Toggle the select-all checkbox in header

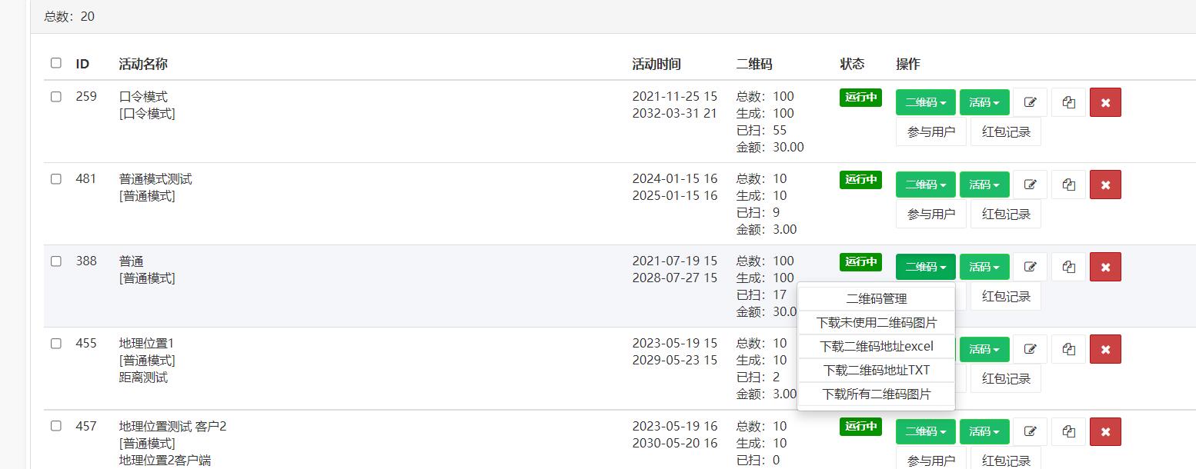[56, 63]
